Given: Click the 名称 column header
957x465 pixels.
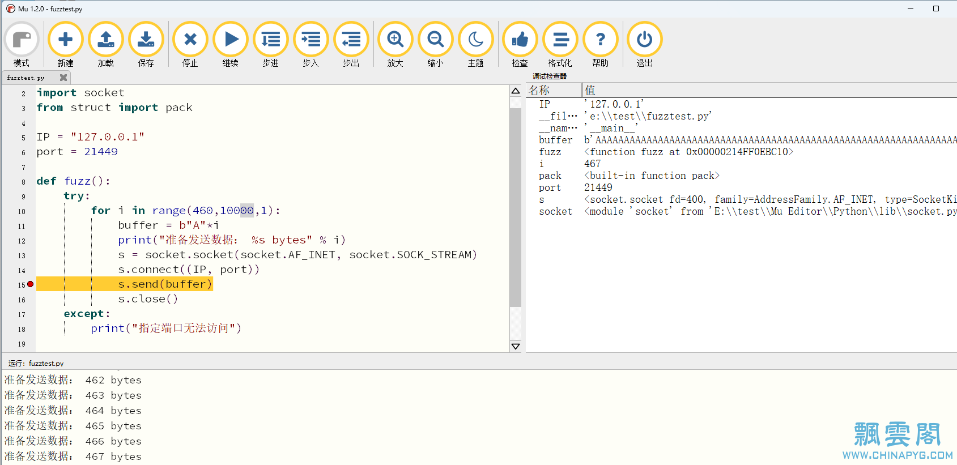Looking at the screenshot, I should tap(554, 90).
